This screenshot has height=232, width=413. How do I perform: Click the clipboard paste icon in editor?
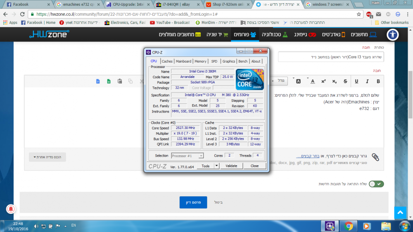120,82
